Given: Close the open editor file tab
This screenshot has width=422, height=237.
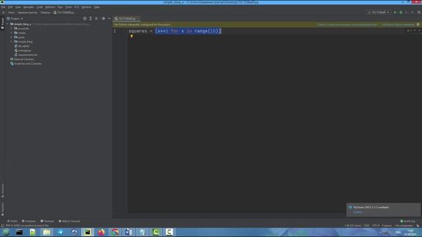Looking at the screenshot, I should point(138,18).
